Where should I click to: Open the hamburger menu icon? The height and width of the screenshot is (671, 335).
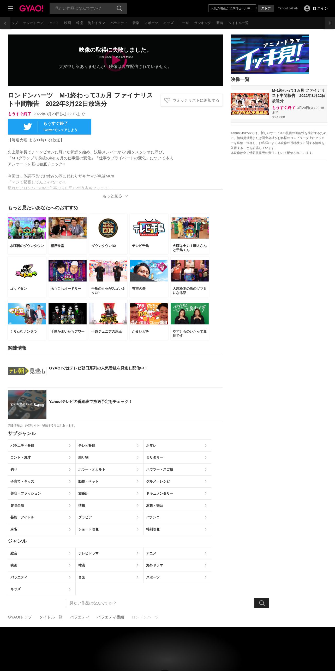pyautogui.click(x=11, y=8)
